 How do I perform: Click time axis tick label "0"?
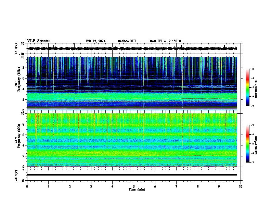27,186
